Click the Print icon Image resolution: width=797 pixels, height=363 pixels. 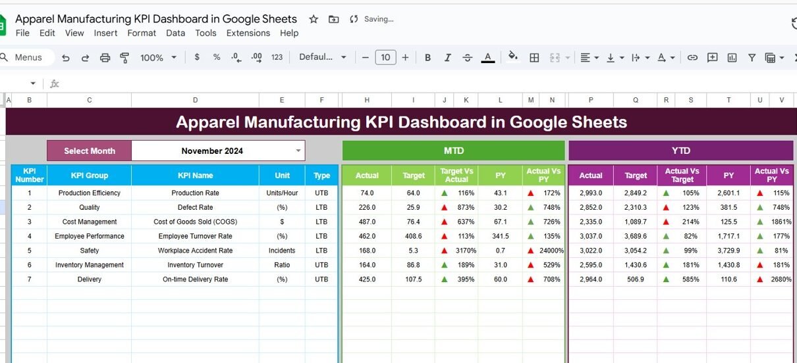coord(105,58)
